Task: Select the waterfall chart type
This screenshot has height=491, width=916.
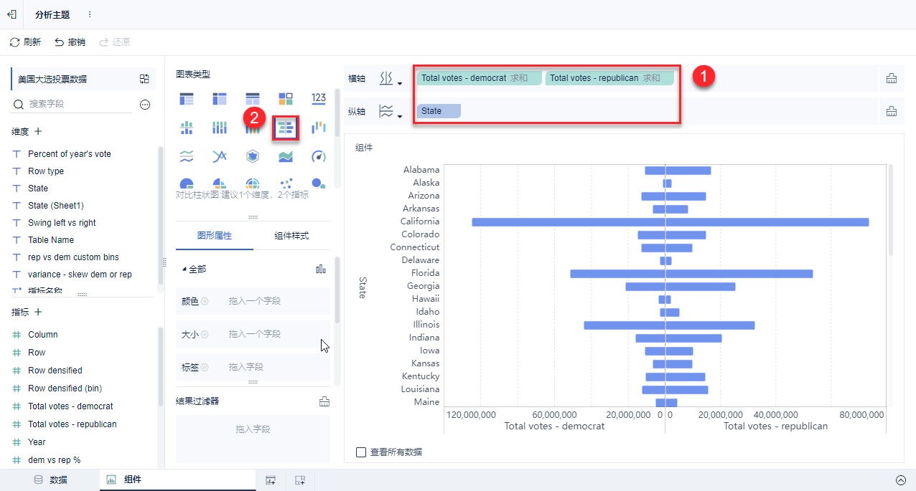Action: pyautogui.click(x=319, y=128)
